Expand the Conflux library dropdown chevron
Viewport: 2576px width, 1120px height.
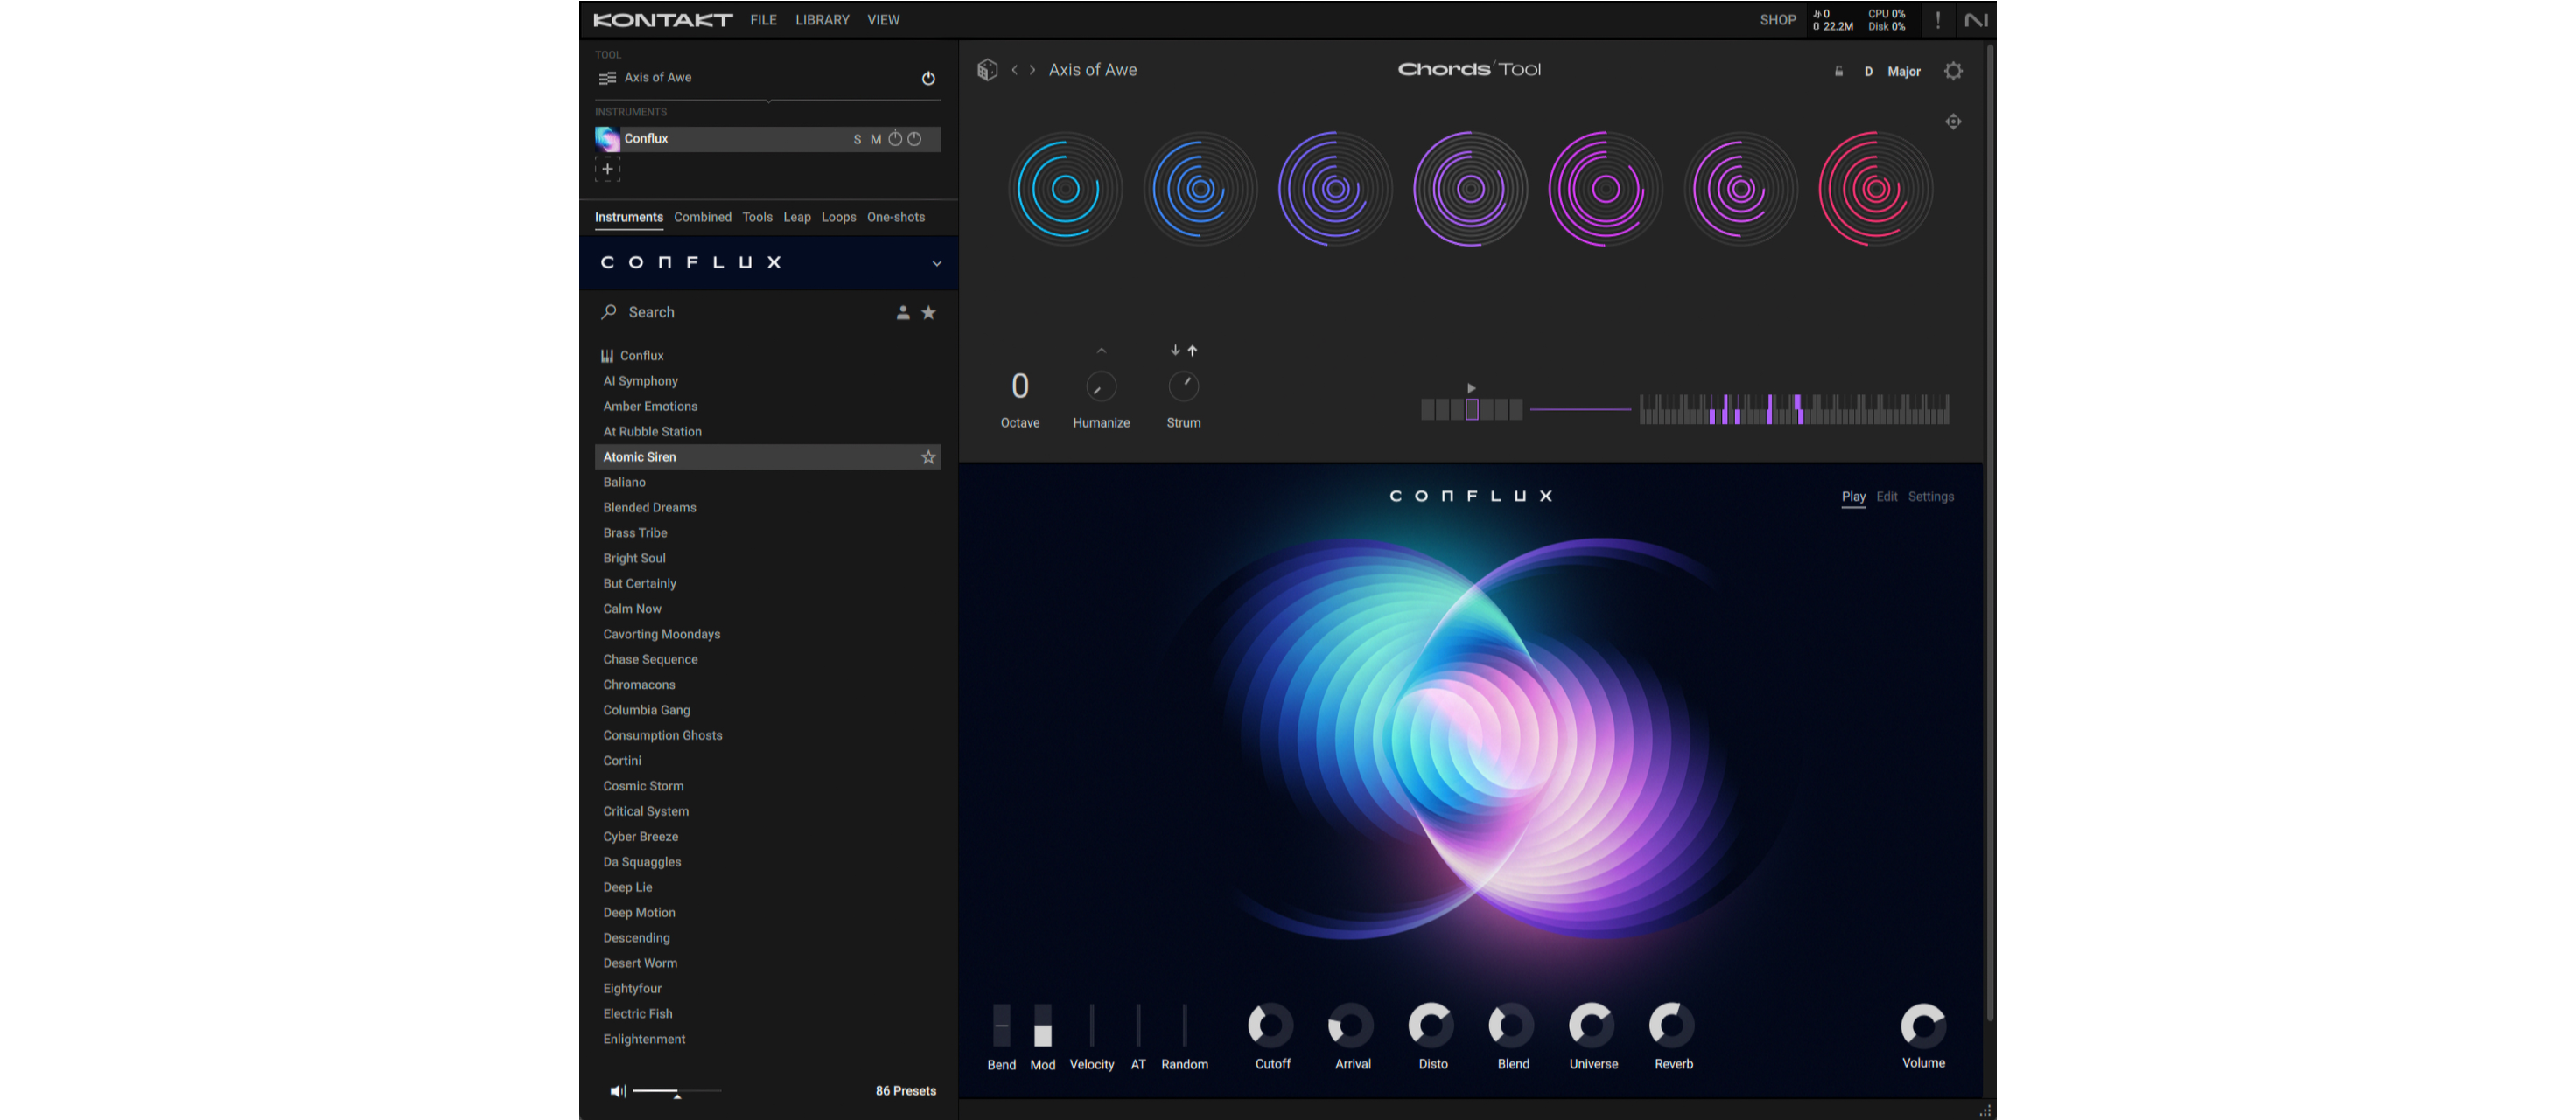[936, 264]
